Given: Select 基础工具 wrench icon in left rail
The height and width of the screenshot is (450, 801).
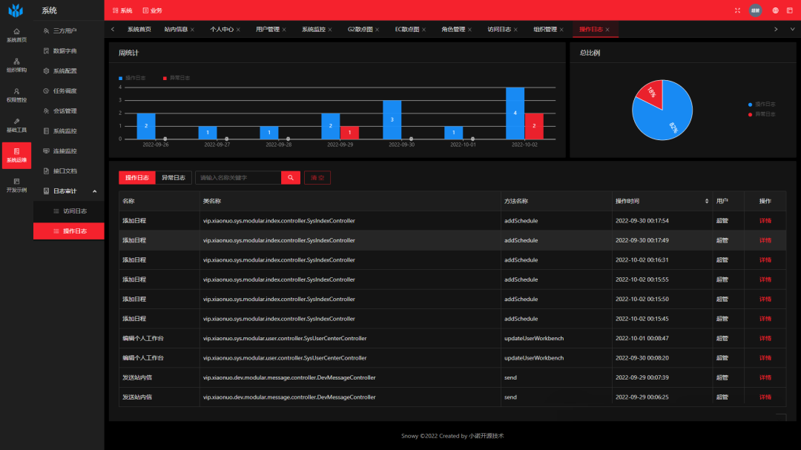Looking at the screenshot, I should coord(16,125).
